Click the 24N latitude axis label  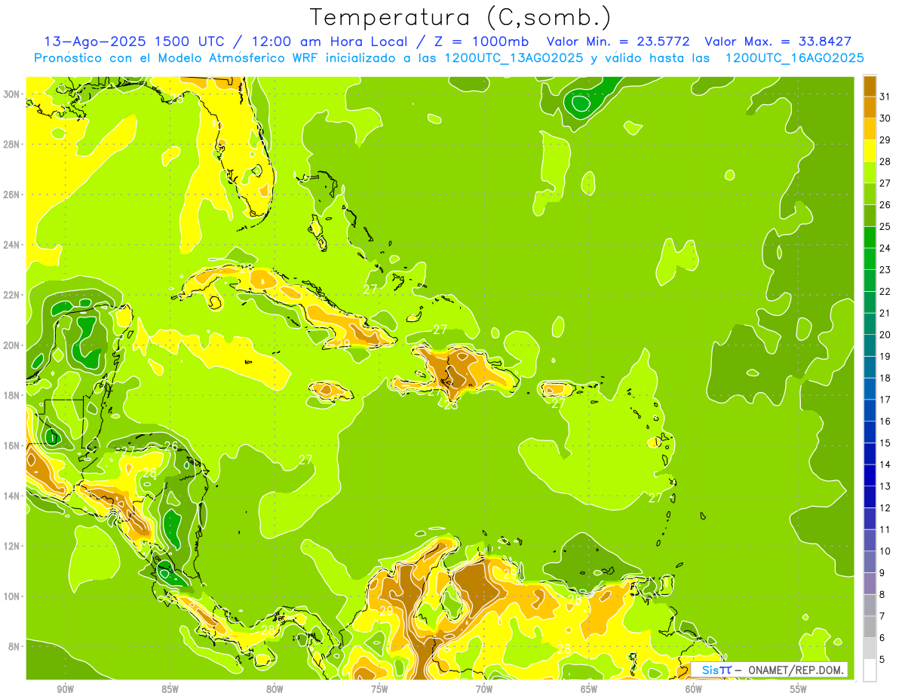point(11,245)
